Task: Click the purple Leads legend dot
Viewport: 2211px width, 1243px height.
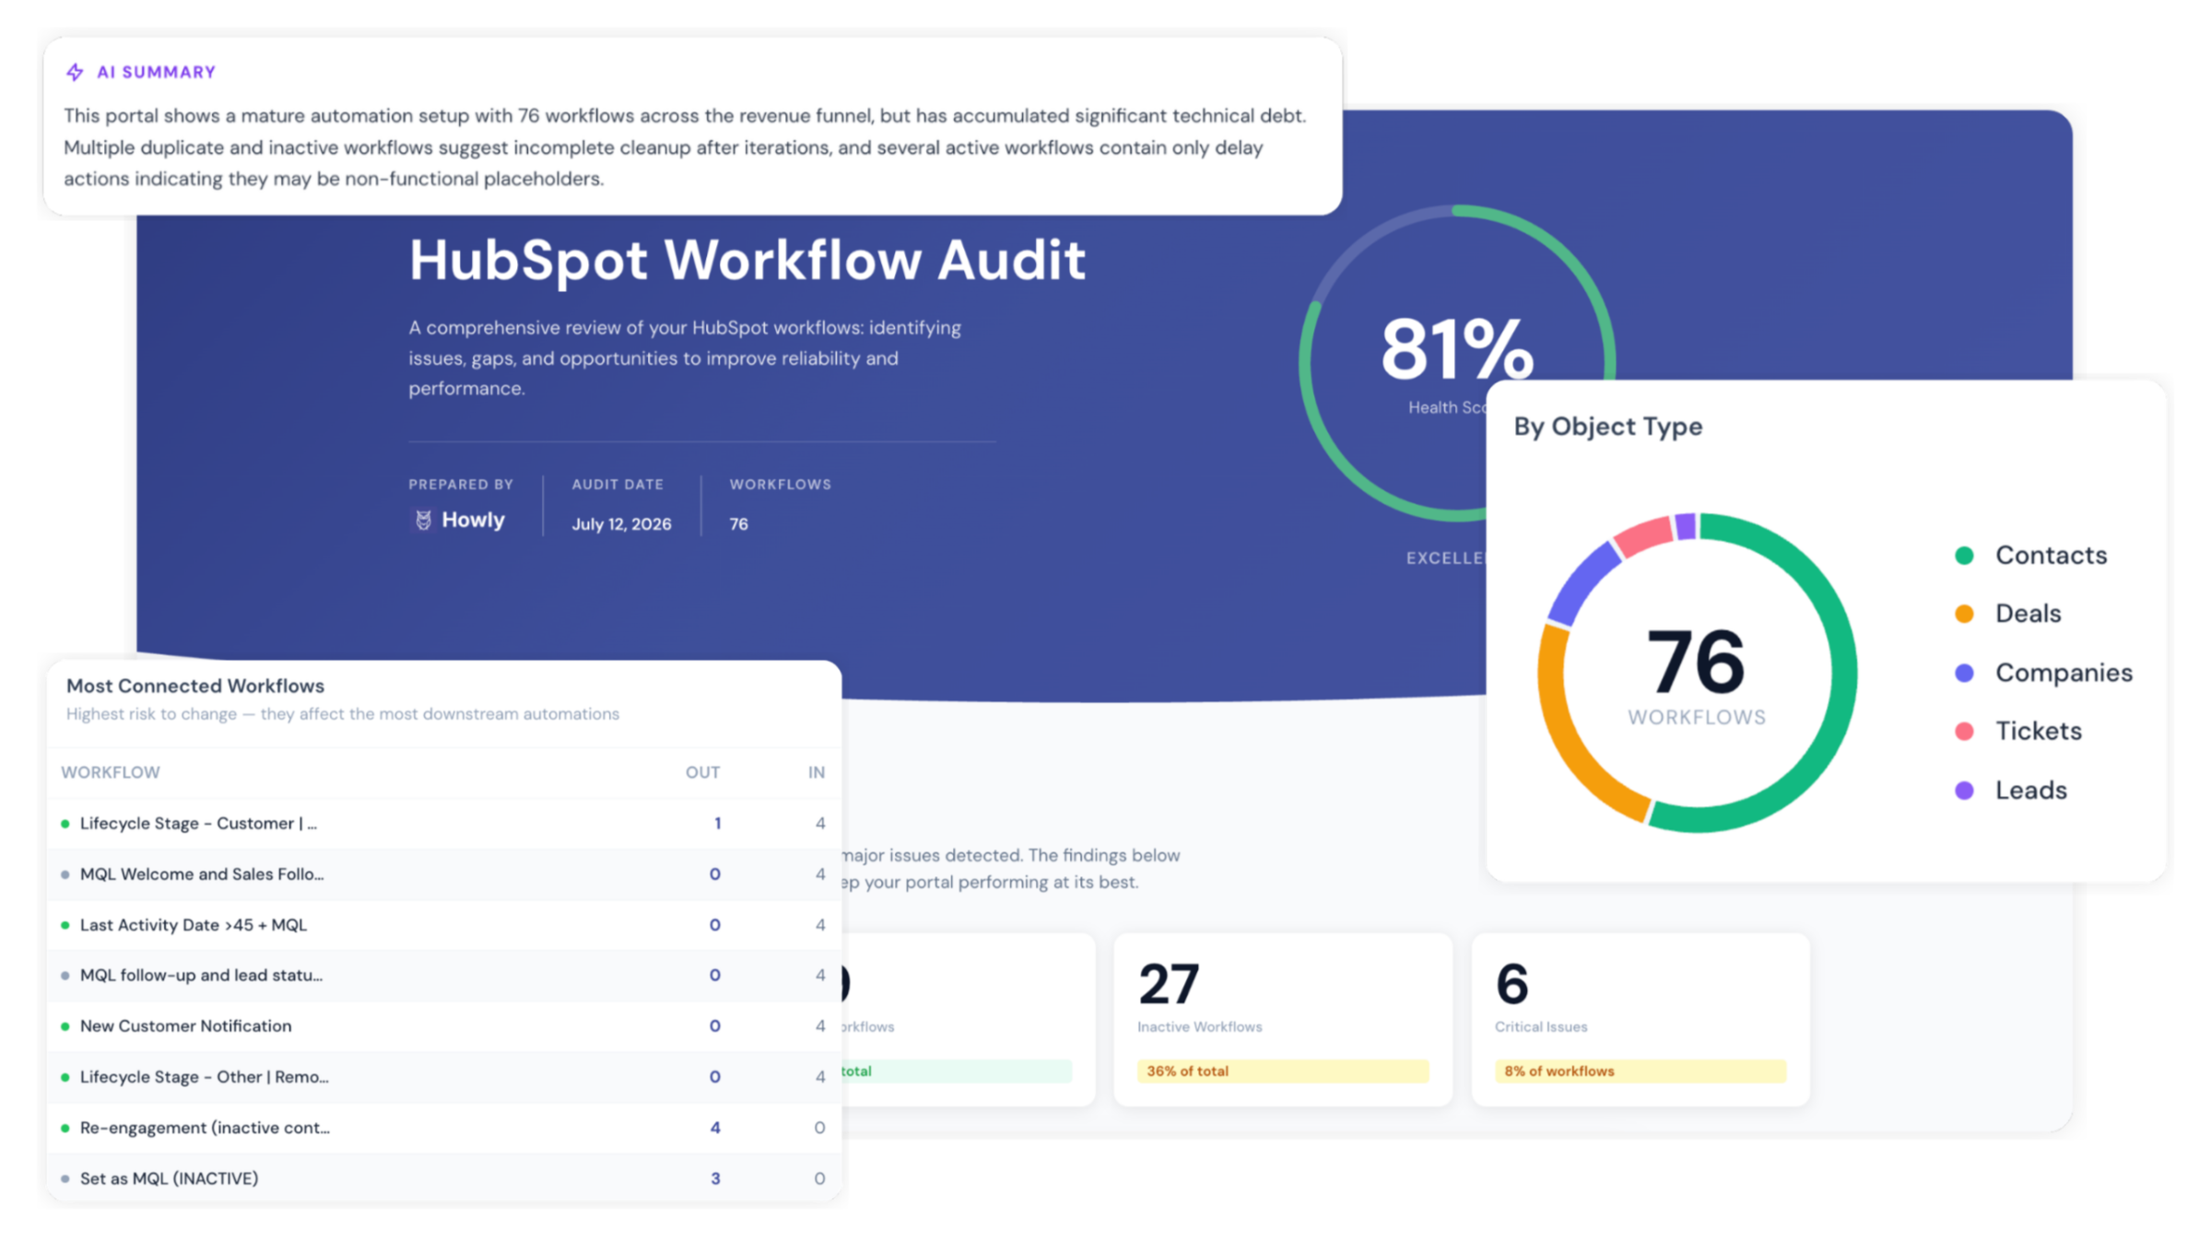Action: click(1964, 790)
